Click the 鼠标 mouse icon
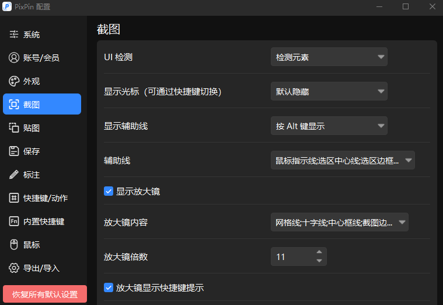This screenshot has width=443, height=305. 14,245
